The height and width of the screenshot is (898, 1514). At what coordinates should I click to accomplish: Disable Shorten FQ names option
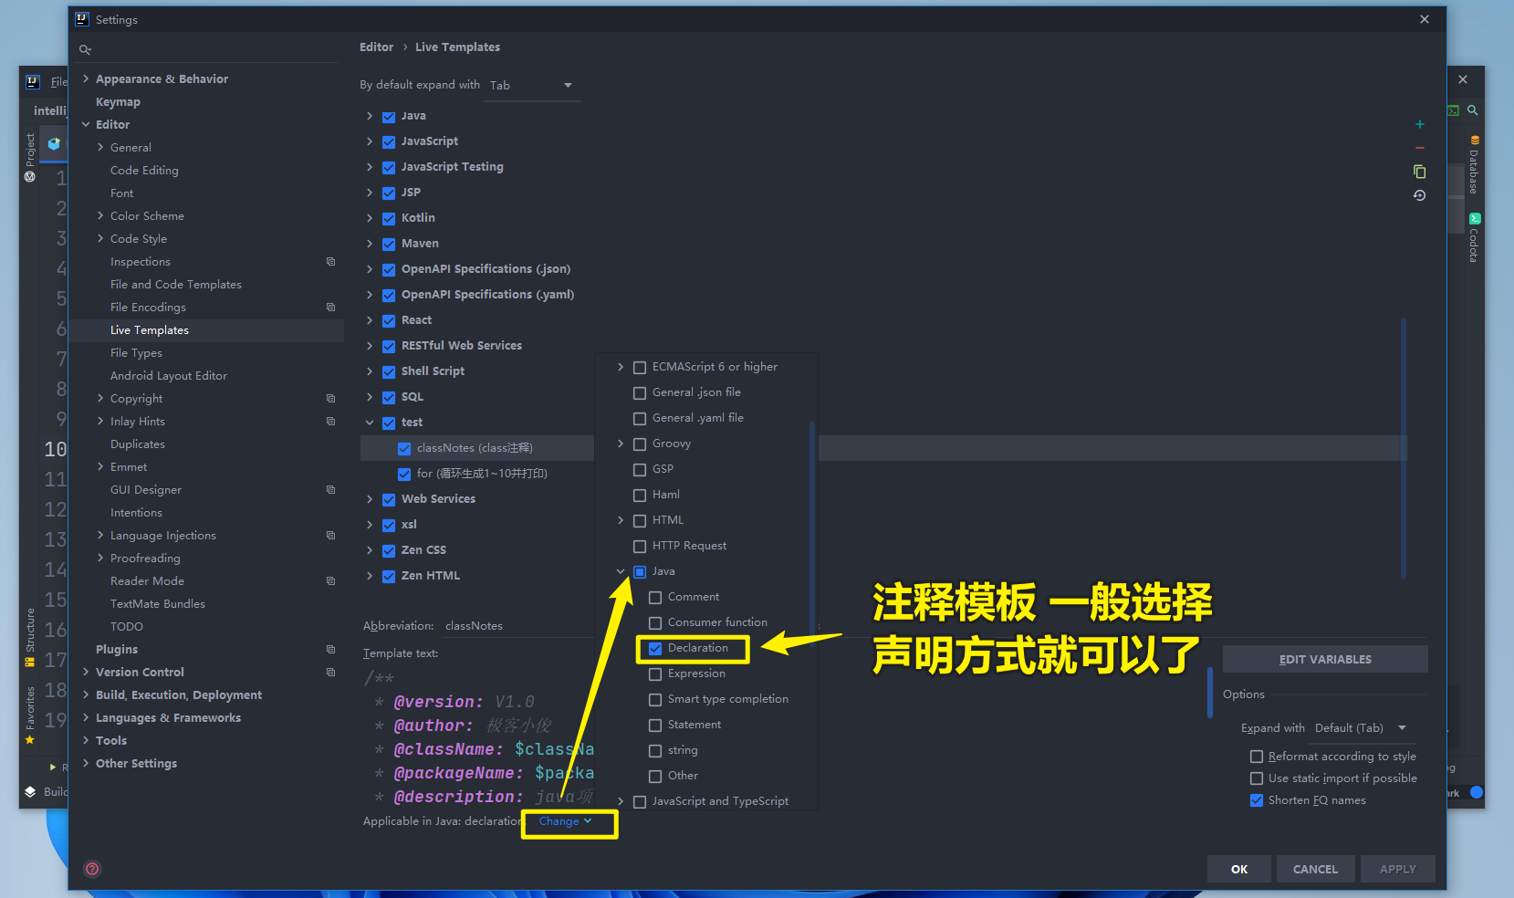pos(1257,800)
